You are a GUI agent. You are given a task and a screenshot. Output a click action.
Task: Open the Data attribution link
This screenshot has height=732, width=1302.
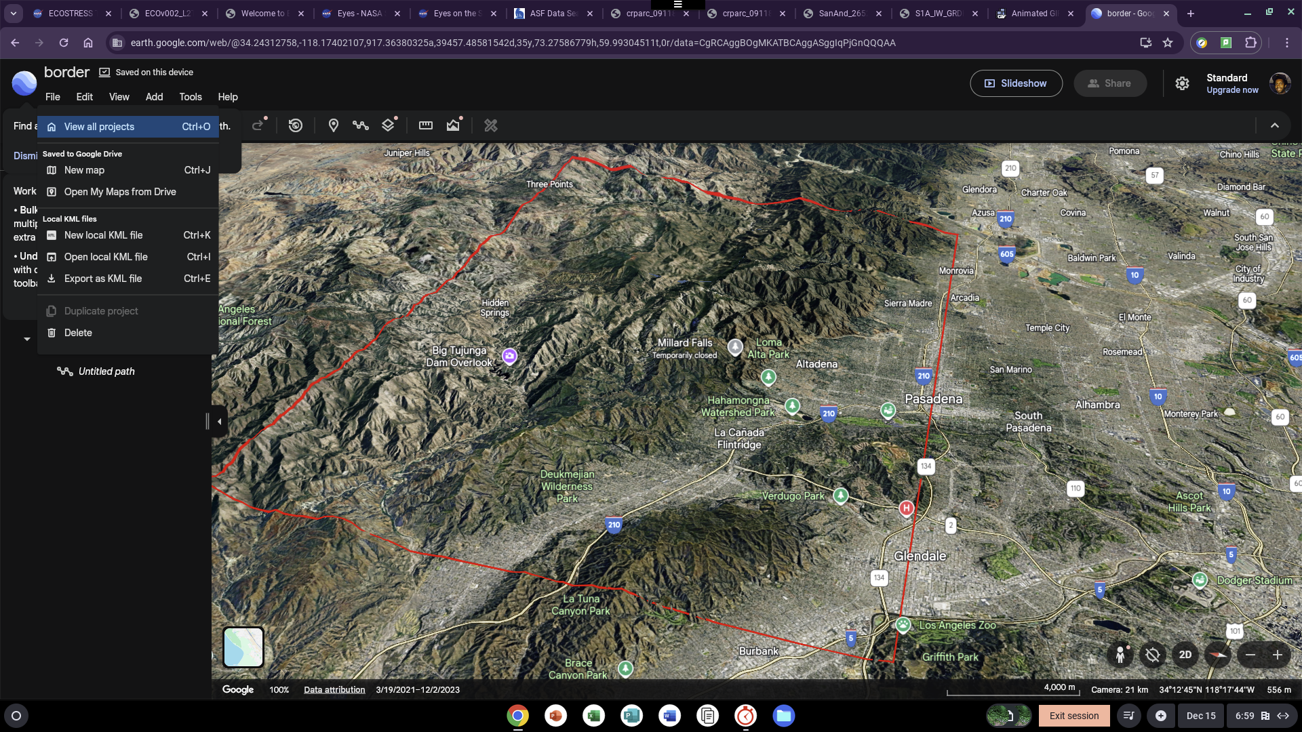coord(334,690)
